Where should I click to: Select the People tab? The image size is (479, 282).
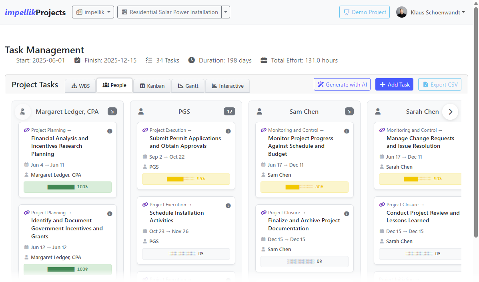(x=114, y=85)
